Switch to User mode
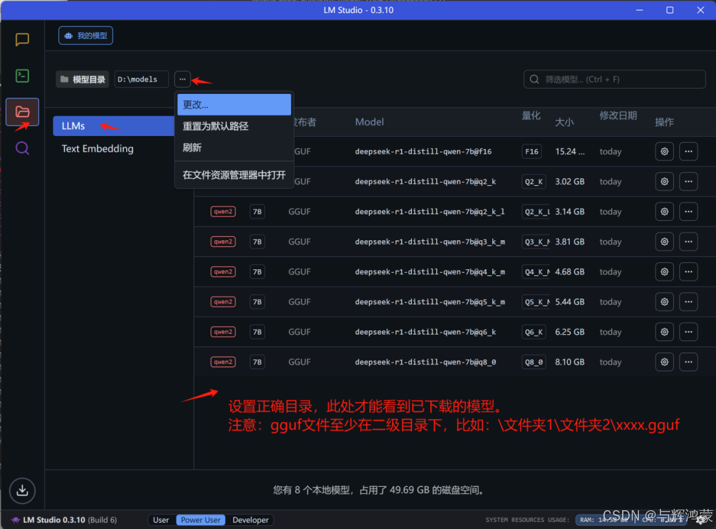The height and width of the screenshot is (529, 716). [161, 520]
